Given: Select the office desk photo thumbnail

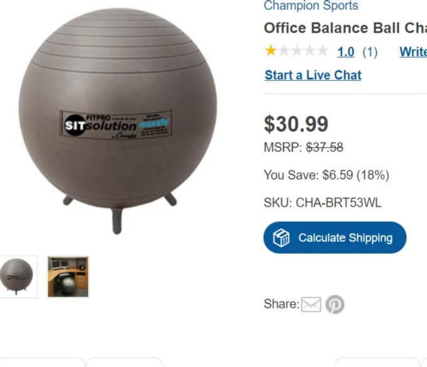Looking at the screenshot, I should [x=68, y=277].
